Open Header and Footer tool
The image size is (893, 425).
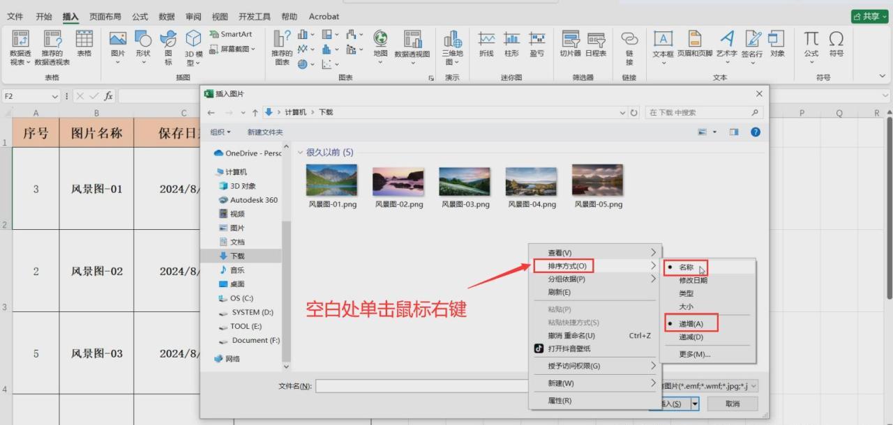(x=695, y=44)
